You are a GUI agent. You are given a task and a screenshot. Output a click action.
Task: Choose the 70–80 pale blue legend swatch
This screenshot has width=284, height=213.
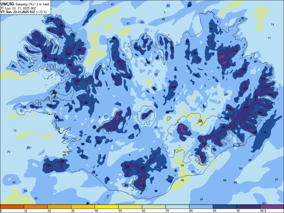[177, 207]
